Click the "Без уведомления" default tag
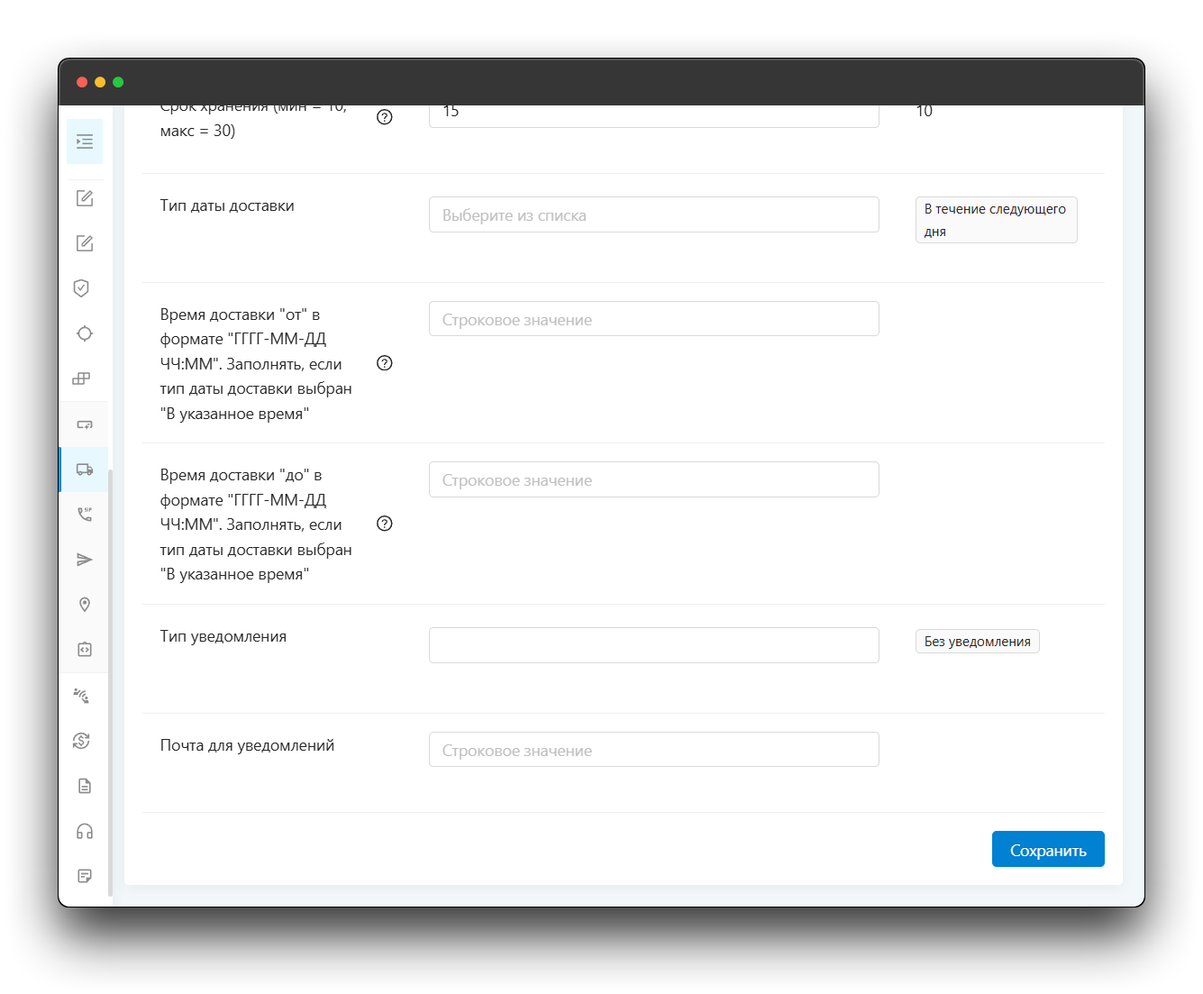Screen dimensions: 1203x994 pos(978,642)
